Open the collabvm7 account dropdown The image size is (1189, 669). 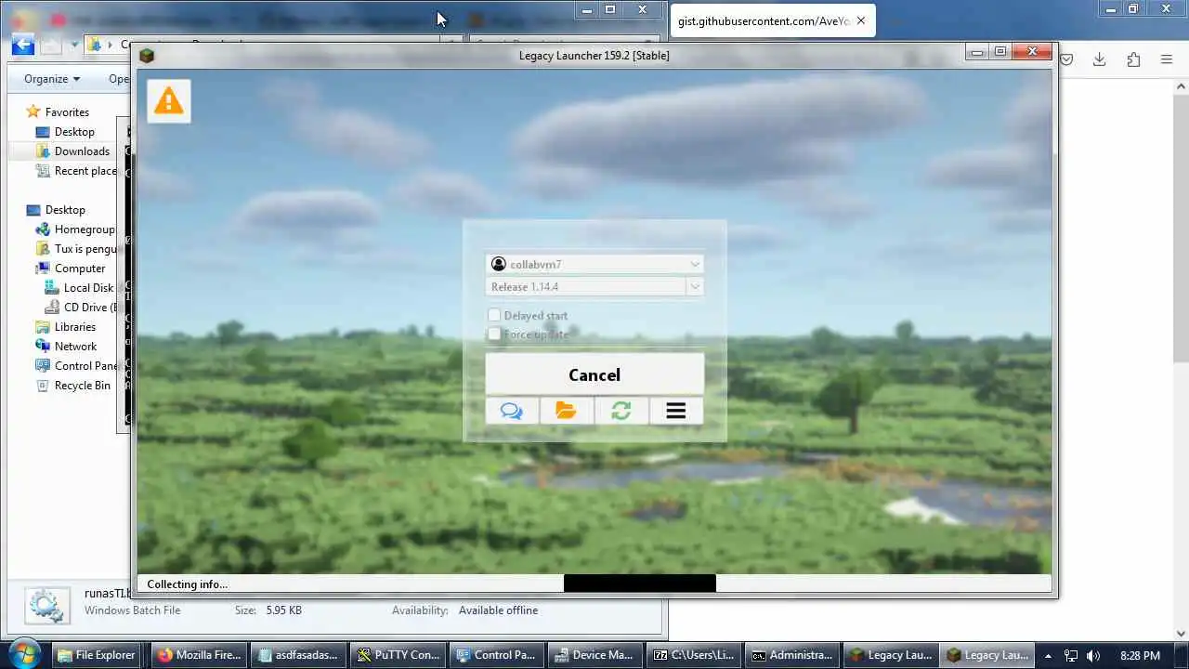(594, 264)
